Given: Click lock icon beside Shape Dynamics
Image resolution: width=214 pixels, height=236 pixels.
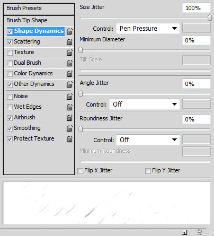Looking at the screenshot, I should coord(69,31).
